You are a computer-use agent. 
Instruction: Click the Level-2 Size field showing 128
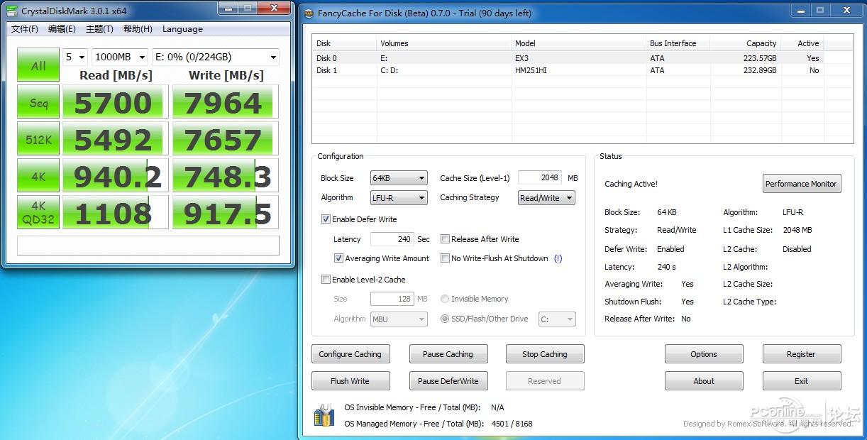click(392, 299)
